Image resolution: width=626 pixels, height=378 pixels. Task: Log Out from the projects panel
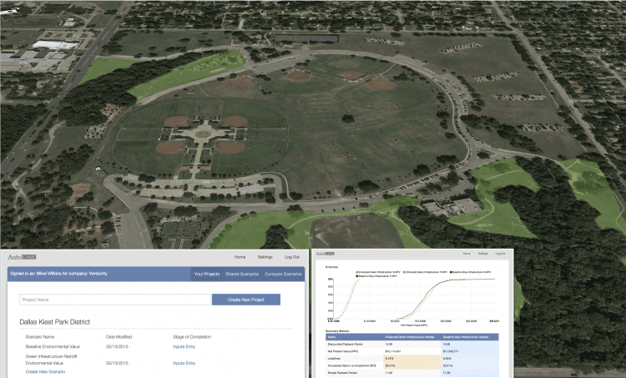point(291,257)
